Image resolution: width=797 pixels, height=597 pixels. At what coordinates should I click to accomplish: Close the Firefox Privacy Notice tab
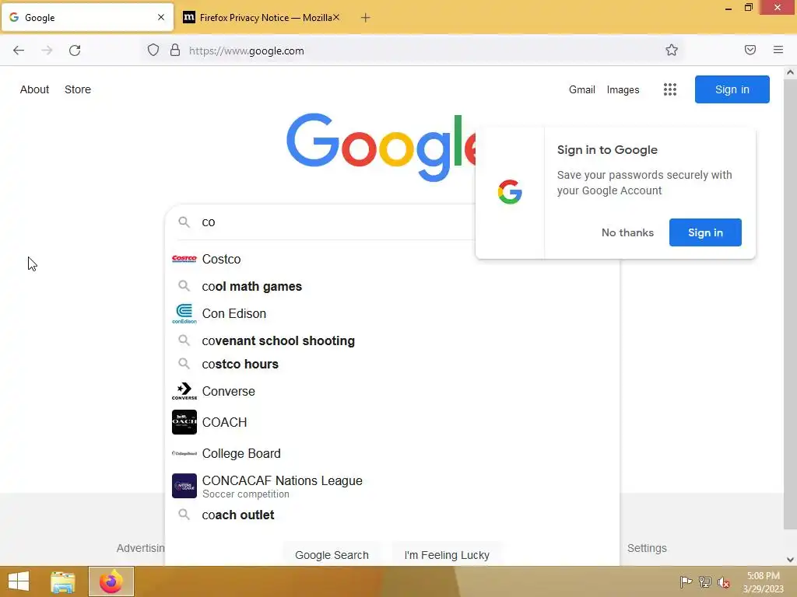[336, 17]
